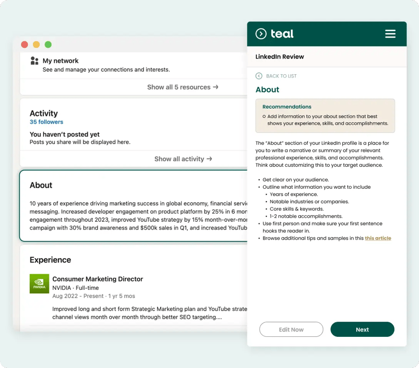This screenshot has width=419, height=368.
Task: Open the My network heading
Action: click(61, 61)
